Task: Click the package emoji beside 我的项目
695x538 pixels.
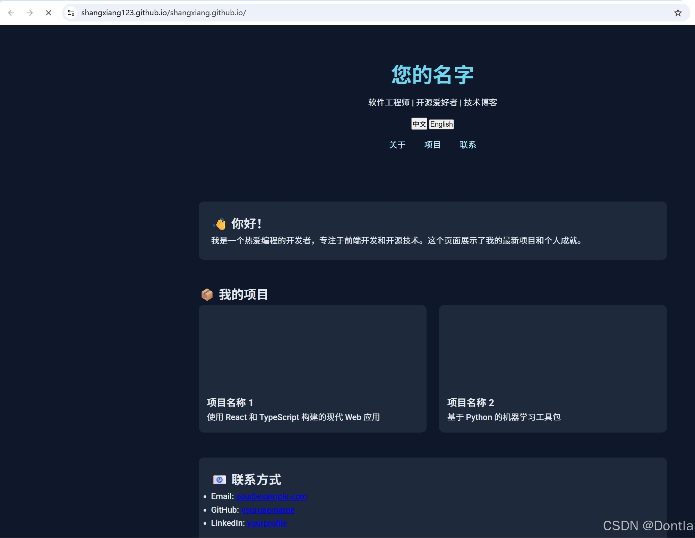Action: click(207, 294)
